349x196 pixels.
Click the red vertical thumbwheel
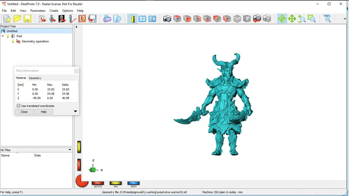tap(79, 165)
